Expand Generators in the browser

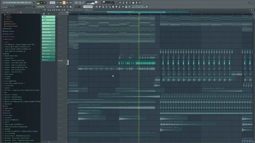click(x=9, y=21)
